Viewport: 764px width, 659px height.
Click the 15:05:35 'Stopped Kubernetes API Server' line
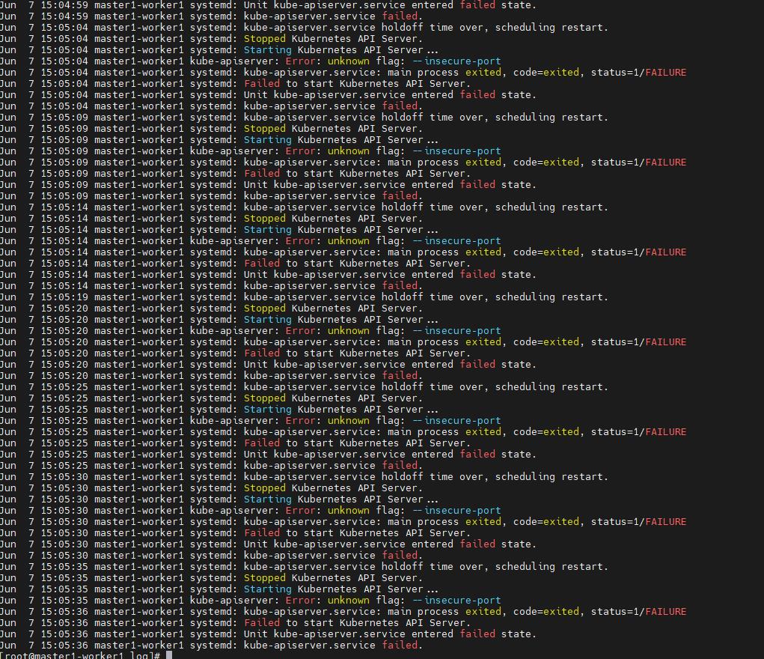pyautogui.click(x=211, y=577)
